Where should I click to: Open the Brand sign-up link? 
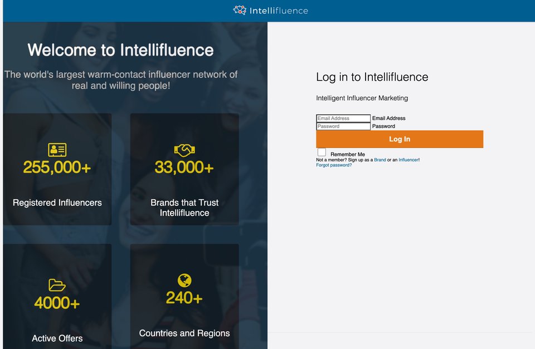pyautogui.click(x=380, y=160)
